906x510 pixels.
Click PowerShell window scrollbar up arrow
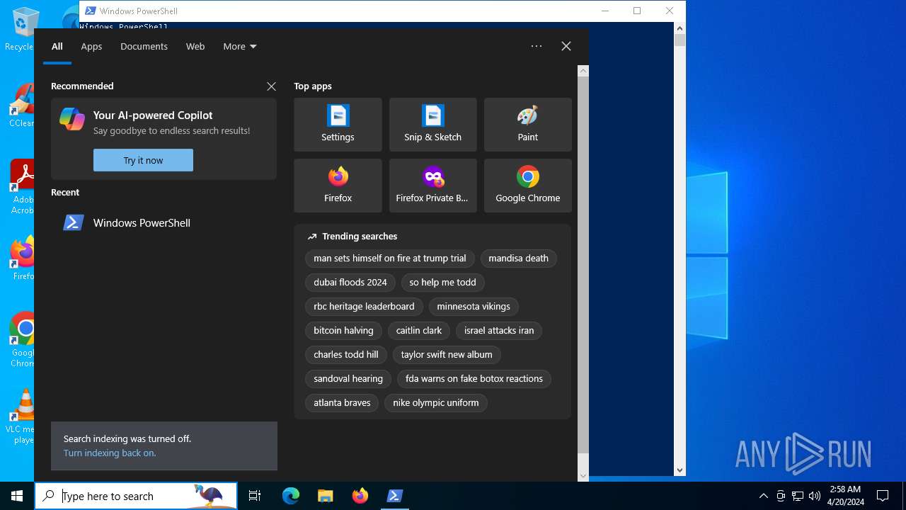coord(679,28)
